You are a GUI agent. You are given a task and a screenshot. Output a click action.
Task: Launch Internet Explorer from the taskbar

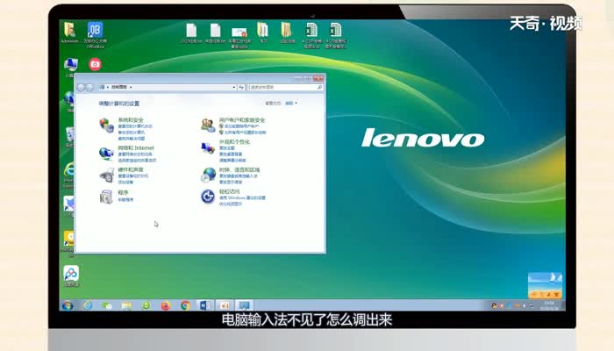click(88, 305)
